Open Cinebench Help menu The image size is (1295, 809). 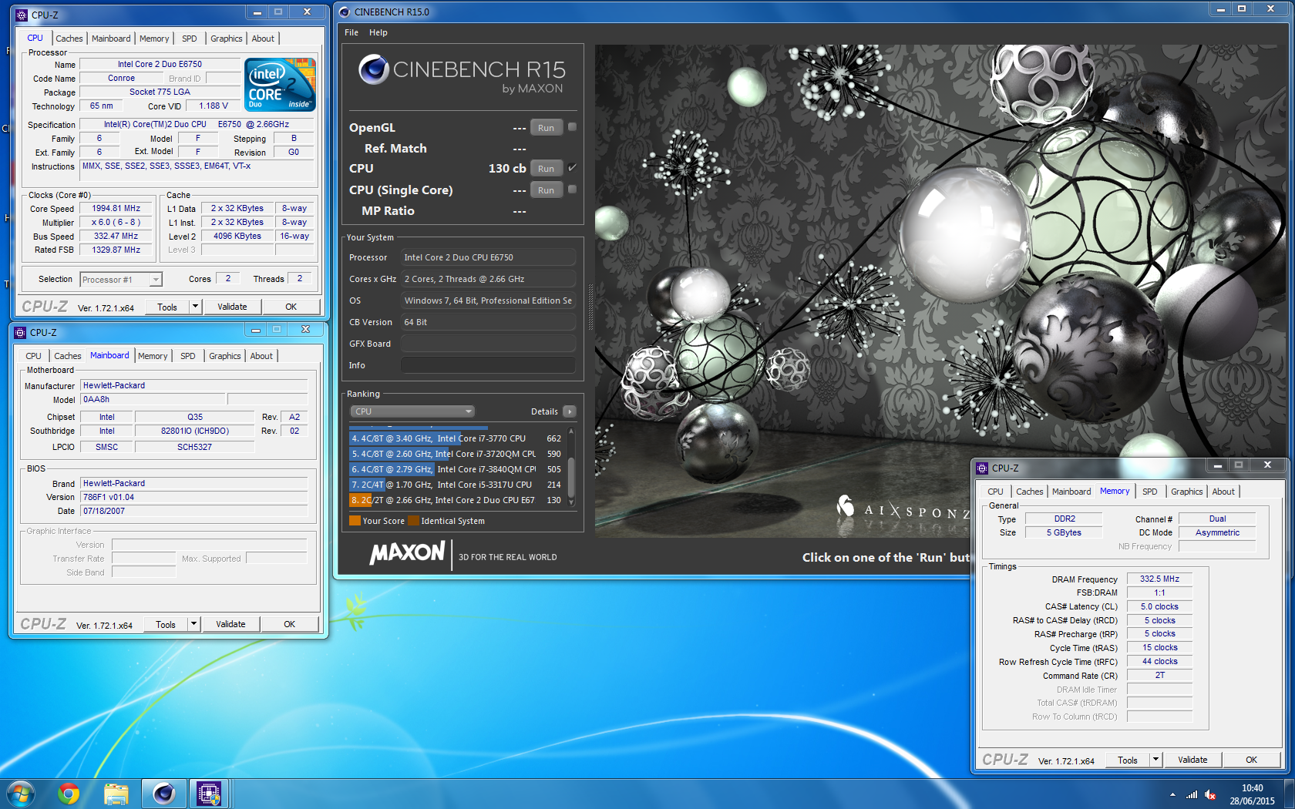click(378, 32)
